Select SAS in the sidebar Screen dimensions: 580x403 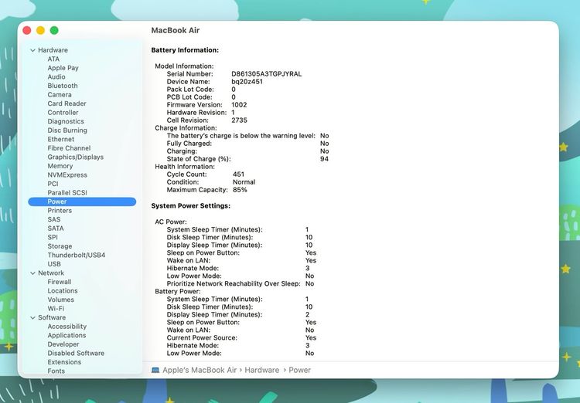[53, 219]
